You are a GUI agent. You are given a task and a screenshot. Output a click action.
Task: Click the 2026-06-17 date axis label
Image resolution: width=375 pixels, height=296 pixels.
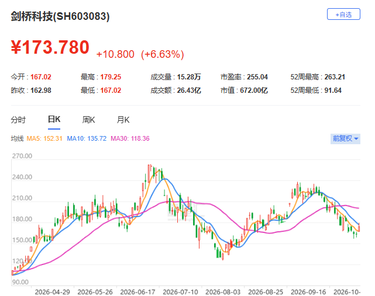tap(137, 292)
